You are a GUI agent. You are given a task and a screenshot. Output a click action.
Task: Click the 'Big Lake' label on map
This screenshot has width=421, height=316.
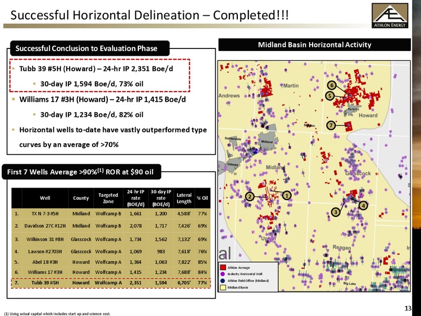pyautogui.click(x=349, y=283)
